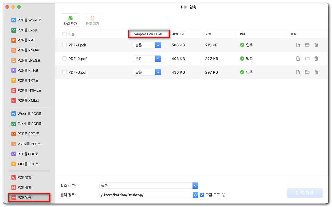Open PDF-1.pdf compression level dropdown 높은
The image size is (332, 207).
tap(147, 45)
